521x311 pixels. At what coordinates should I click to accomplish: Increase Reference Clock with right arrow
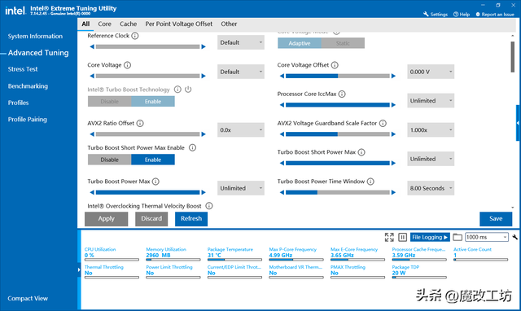click(x=204, y=47)
